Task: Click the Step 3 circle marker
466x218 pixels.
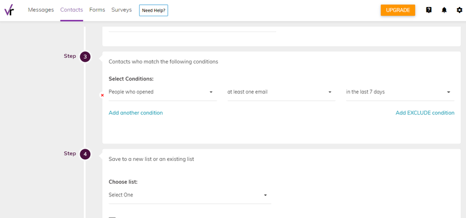Action: [85, 57]
